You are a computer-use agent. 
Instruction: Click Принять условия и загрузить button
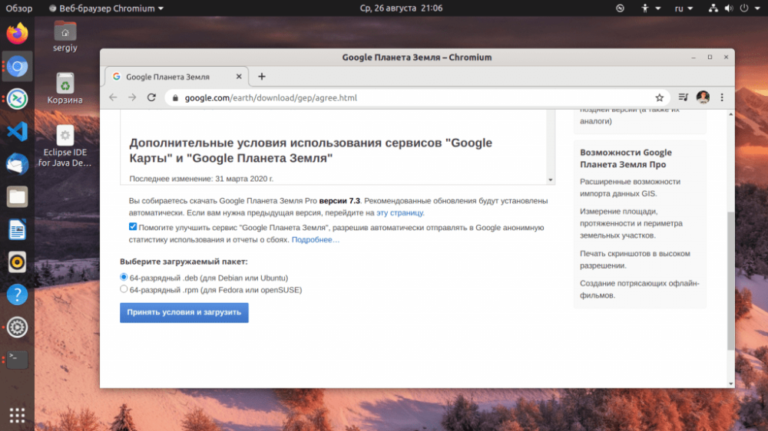coord(184,312)
